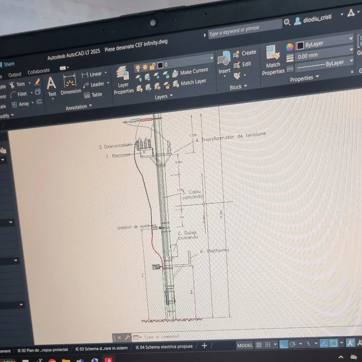Click the customize wrench icon in command line

point(127,337)
